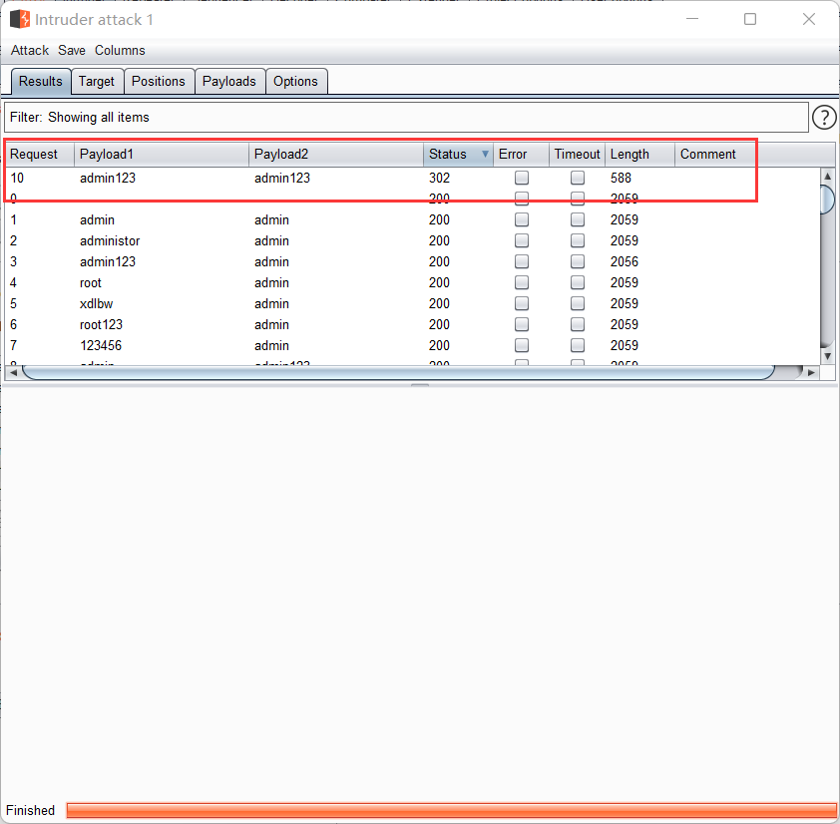Toggle Timeout checkbox for root payload row
This screenshot has width=840, height=824.
click(578, 283)
